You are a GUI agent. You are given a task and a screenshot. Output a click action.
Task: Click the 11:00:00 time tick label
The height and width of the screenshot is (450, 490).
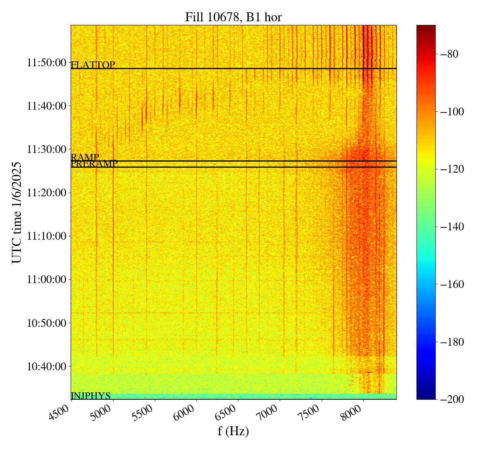pos(46,279)
